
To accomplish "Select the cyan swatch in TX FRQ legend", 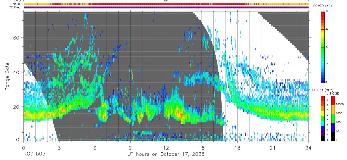I will click(x=323, y=124).
